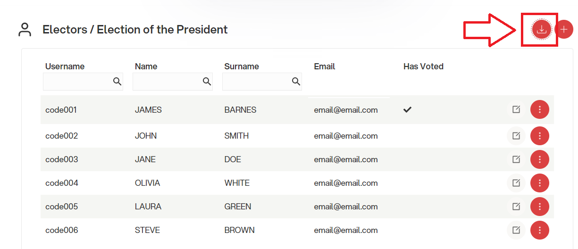Open three-dot menu for code001
578x249 pixels.
[x=540, y=109]
